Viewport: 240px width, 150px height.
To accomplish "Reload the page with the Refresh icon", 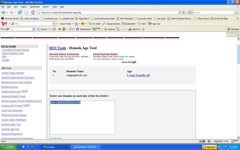I will tap(20, 12).
